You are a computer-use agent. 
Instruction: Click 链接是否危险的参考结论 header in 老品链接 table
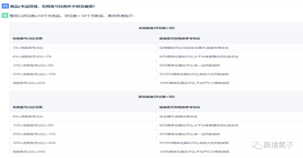click(x=180, y=38)
